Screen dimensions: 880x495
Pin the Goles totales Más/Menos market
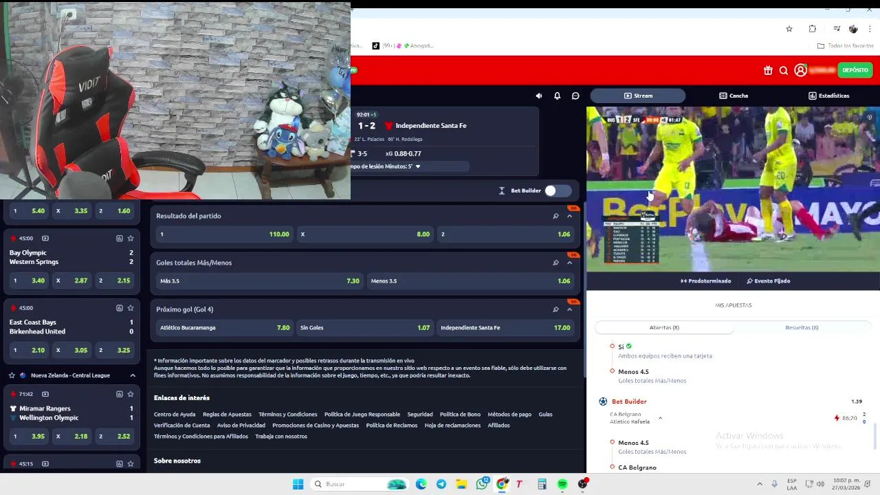pos(555,263)
